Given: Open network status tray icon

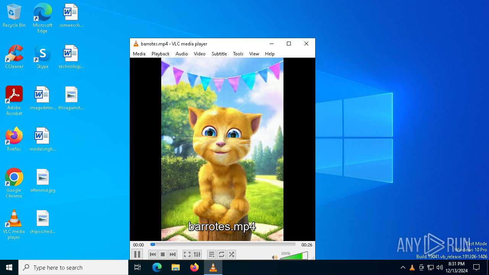Looking at the screenshot, I should click(x=431, y=267).
